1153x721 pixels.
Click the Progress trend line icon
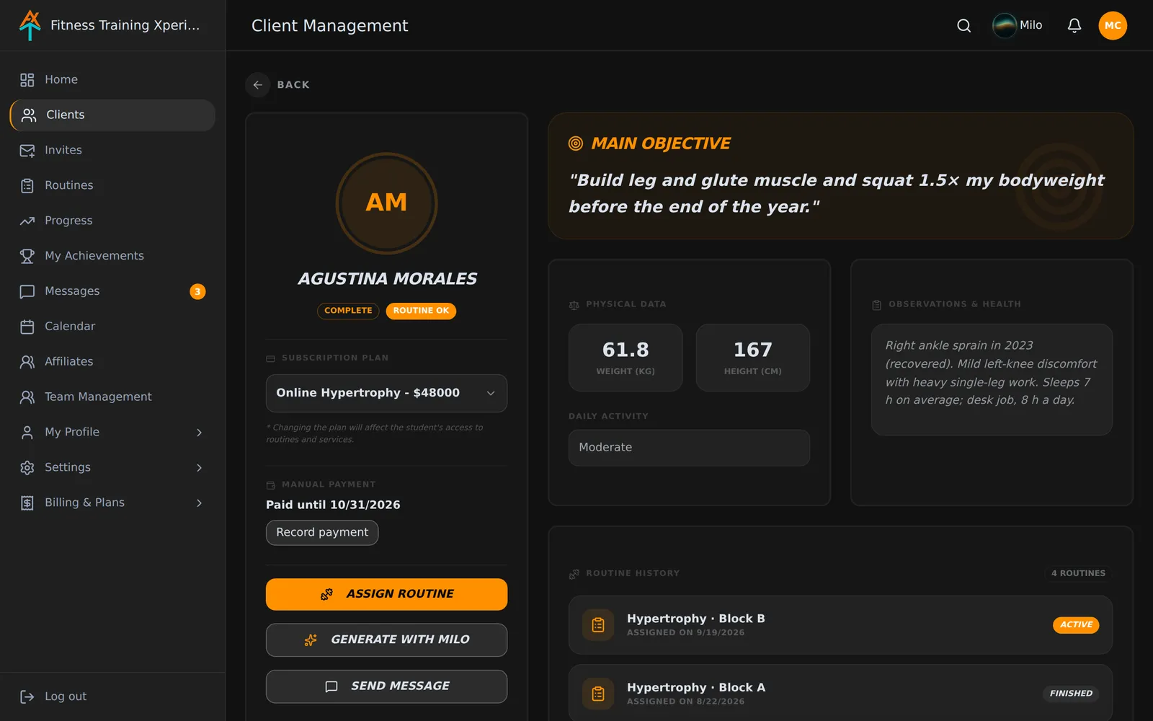[x=27, y=221]
